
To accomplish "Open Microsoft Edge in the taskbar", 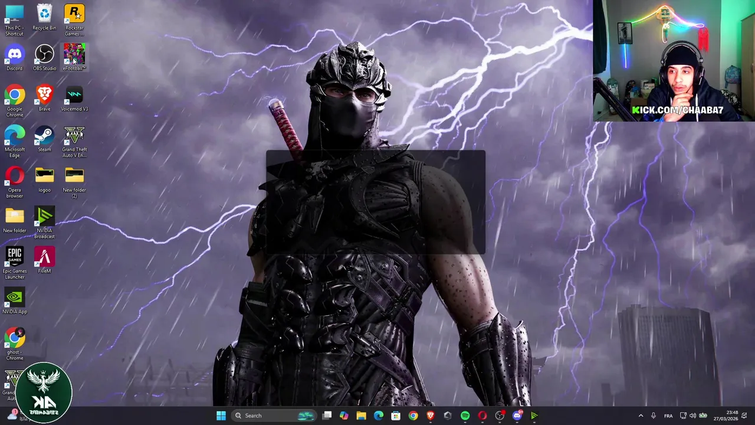I will pos(378,416).
